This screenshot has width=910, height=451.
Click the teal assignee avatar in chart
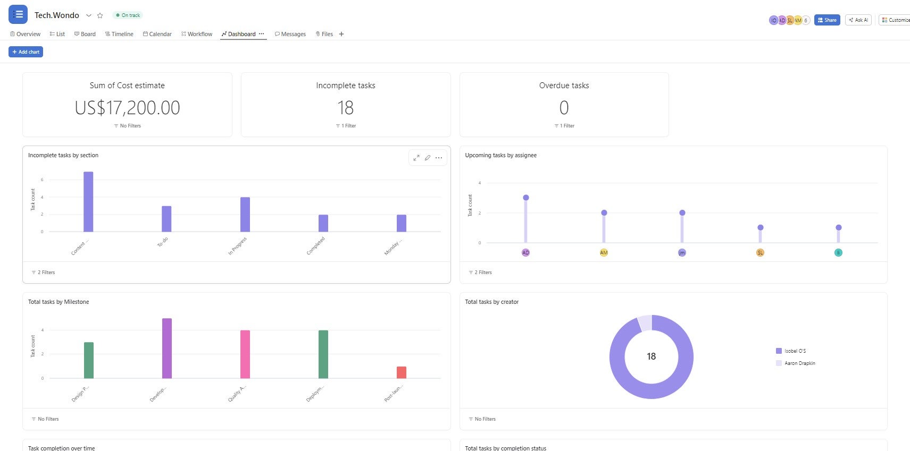pyautogui.click(x=838, y=253)
